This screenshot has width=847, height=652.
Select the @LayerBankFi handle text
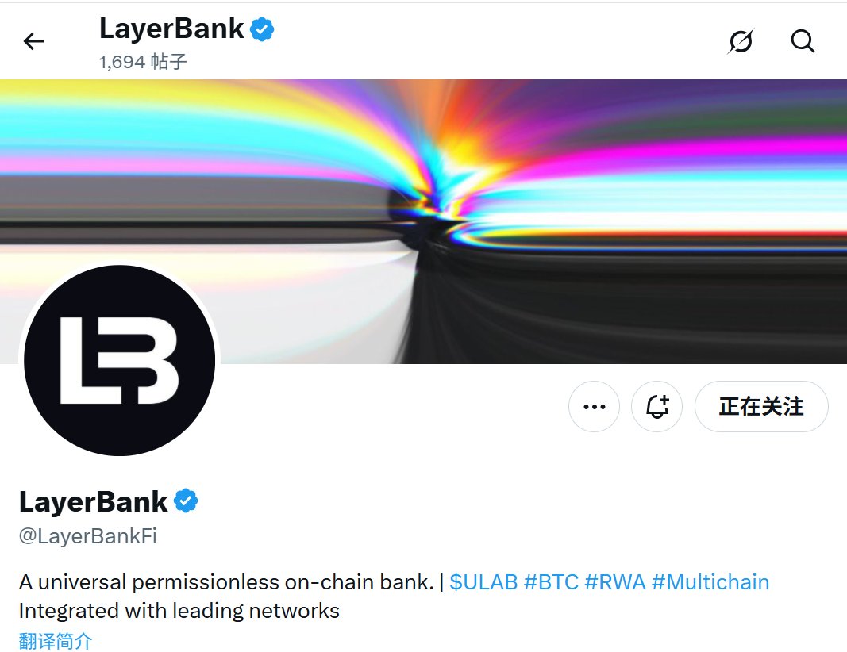pos(88,536)
